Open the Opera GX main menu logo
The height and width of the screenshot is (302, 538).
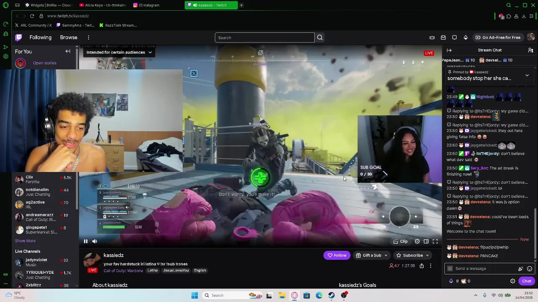click(x=5, y=5)
